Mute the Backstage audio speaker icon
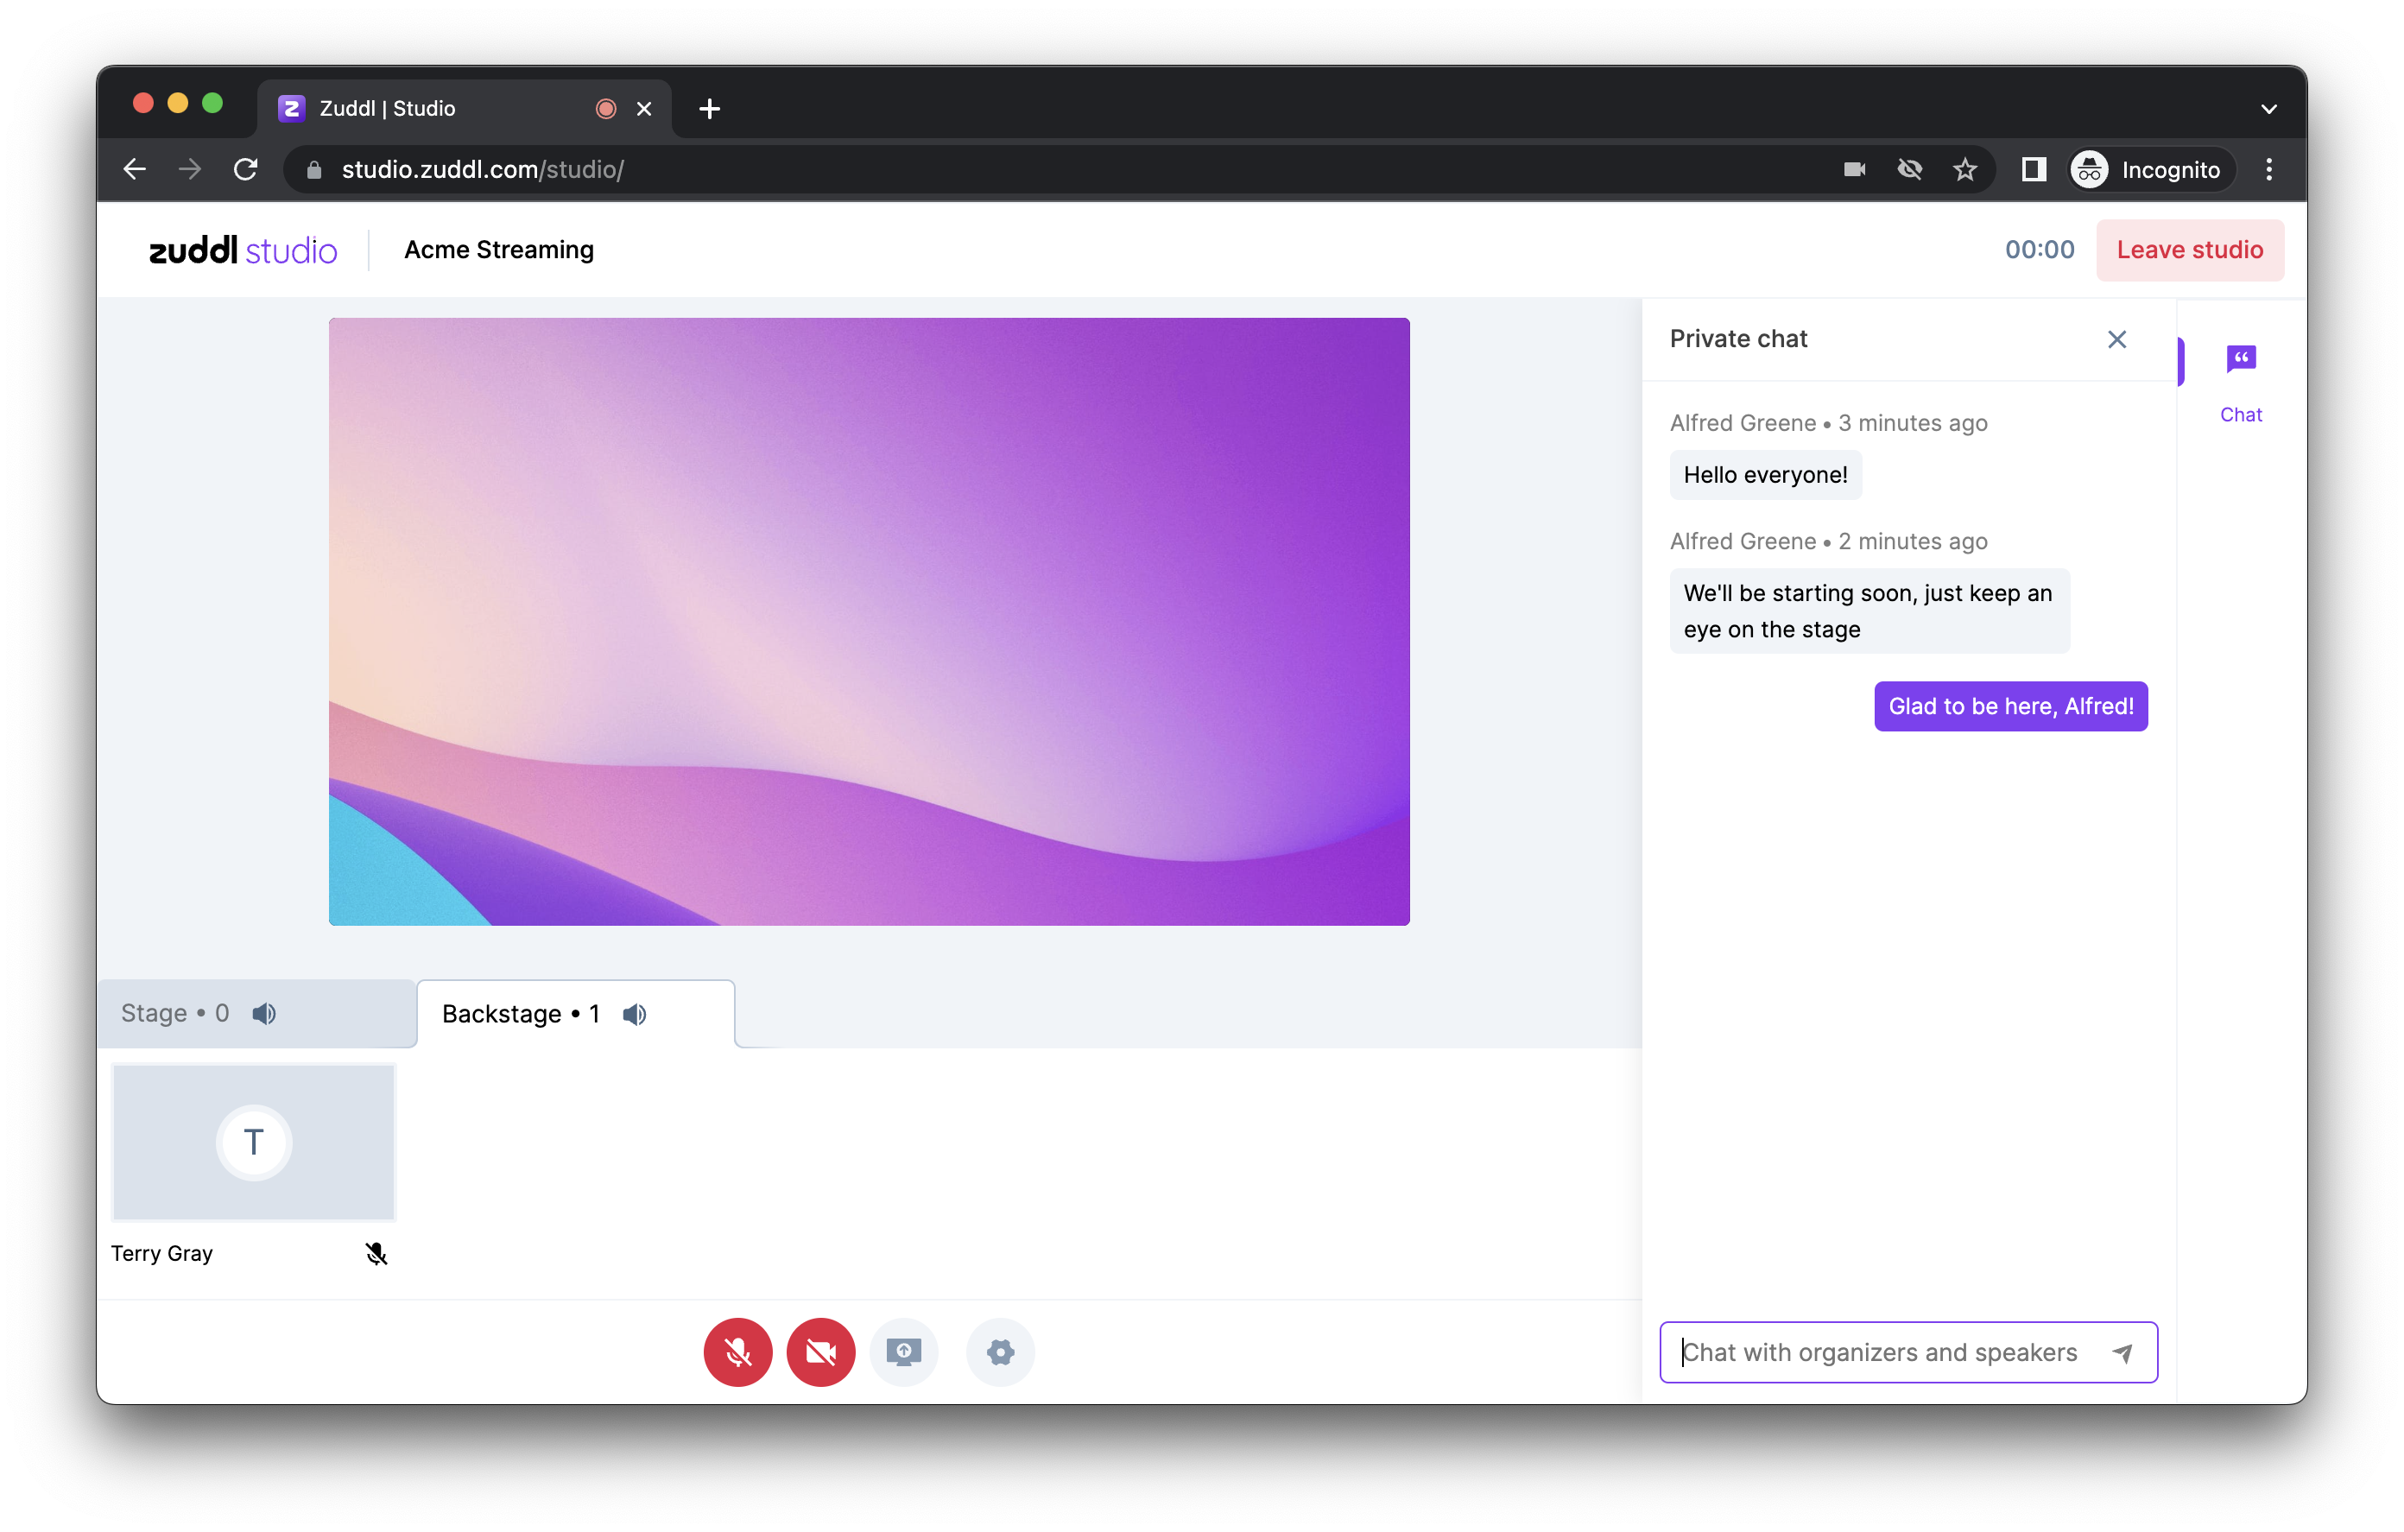The width and height of the screenshot is (2404, 1532). (x=635, y=1015)
